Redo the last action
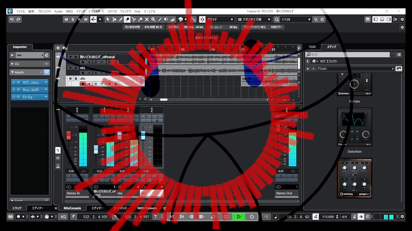The image size is (412, 231). coord(18,19)
